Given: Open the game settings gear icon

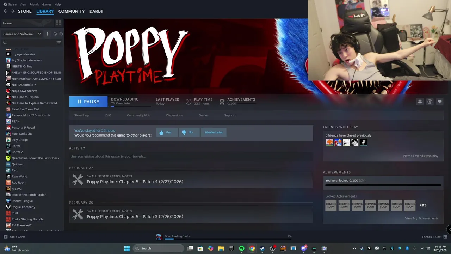Looking at the screenshot, I should [420, 102].
